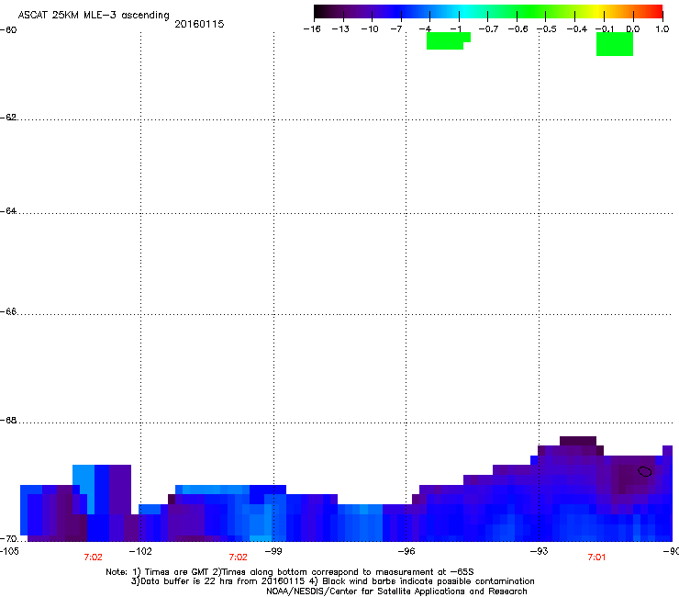
Task: Click the title text 'ASCAT 25KM MLE-3 ascending'
Action: coord(94,16)
